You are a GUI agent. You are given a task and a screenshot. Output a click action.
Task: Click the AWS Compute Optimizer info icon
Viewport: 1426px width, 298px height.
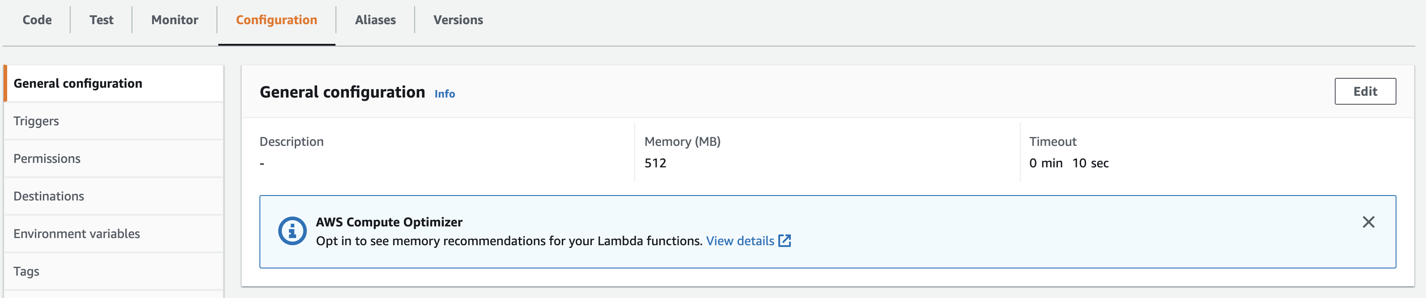pos(292,231)
